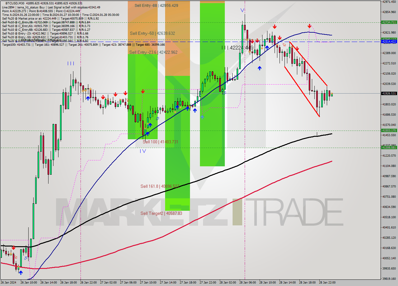Click the '28 Jan 14:00' time axis label
Viewport: 398px width, 286px height.
(288, 283)
